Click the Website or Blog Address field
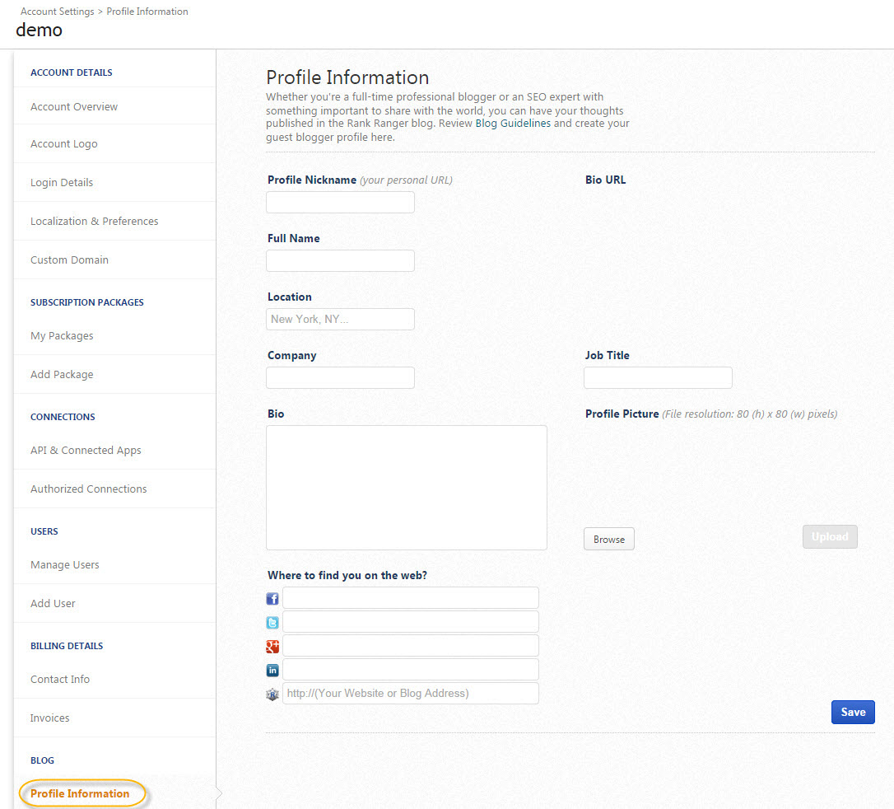 point(411,693)
